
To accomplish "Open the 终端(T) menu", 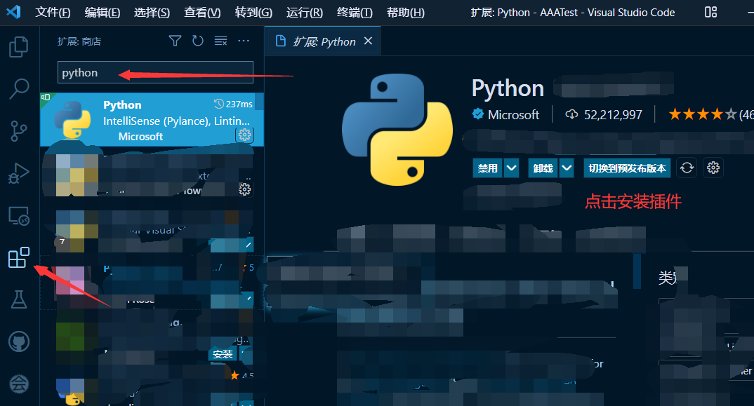I will click(355, 13).
